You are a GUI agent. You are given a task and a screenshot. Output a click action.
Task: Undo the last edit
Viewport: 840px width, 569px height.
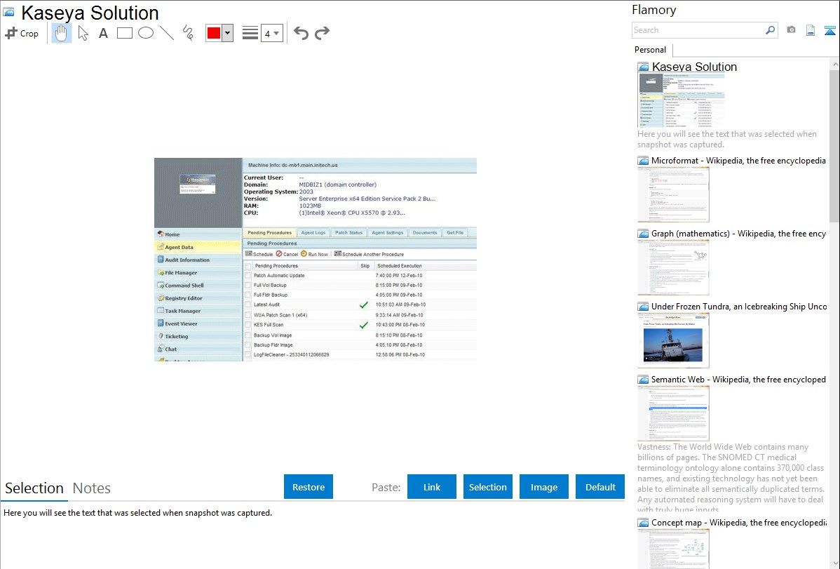[301, 33]
